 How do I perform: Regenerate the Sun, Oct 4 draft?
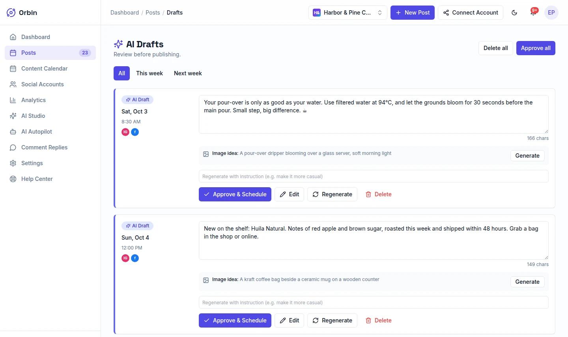332,320
